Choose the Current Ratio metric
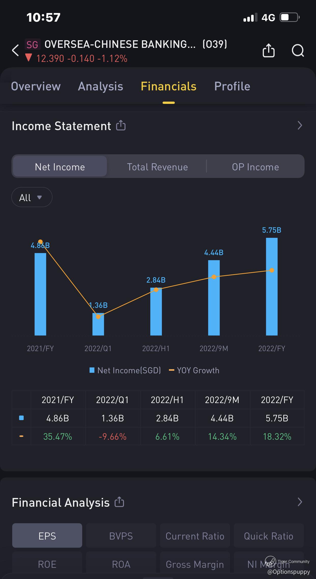Screen dimensions: 316x579 195,536
